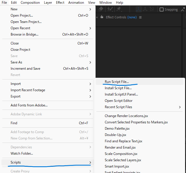Viewport: 186px width, 173px height.
Task: Enable the Snapping checkbox
Action: tap(162, 9)
